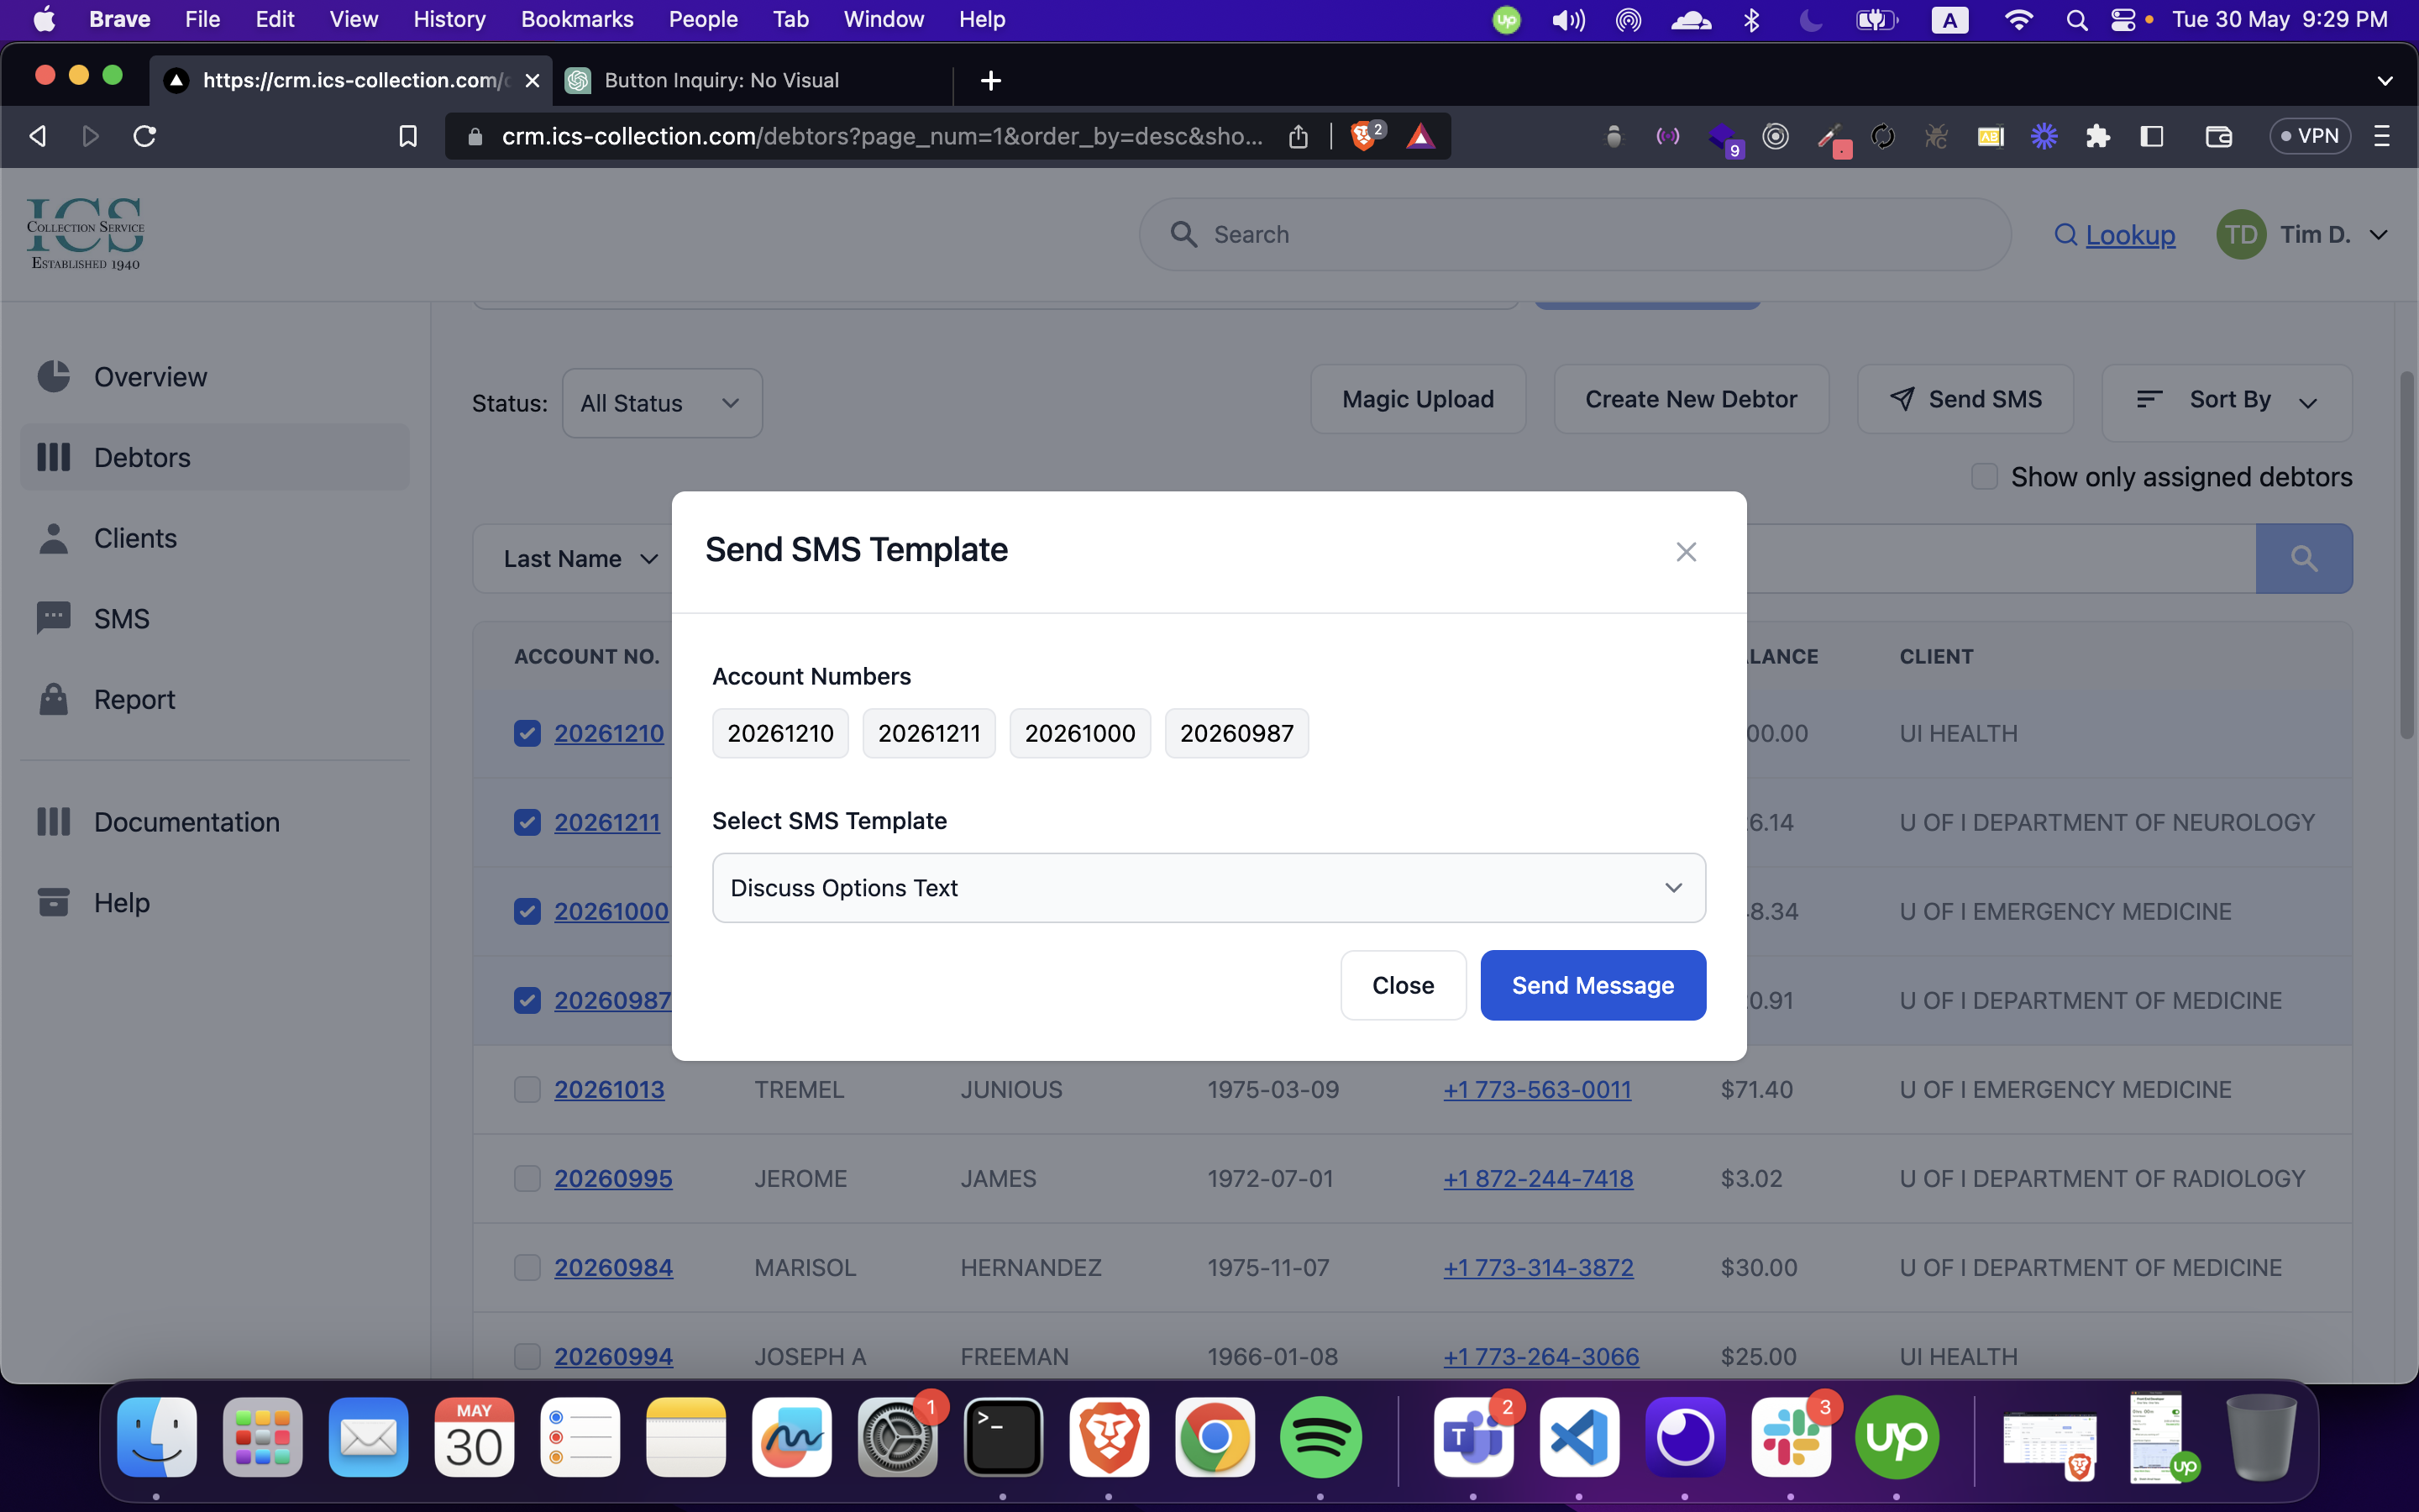Open the phone link +1 773-563-0011
This screenshot has width=2419, height=1512.
(1536, 1089)
